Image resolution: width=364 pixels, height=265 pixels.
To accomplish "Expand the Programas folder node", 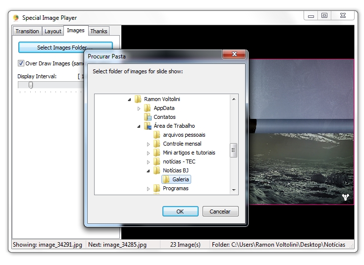I will point(148,189).
